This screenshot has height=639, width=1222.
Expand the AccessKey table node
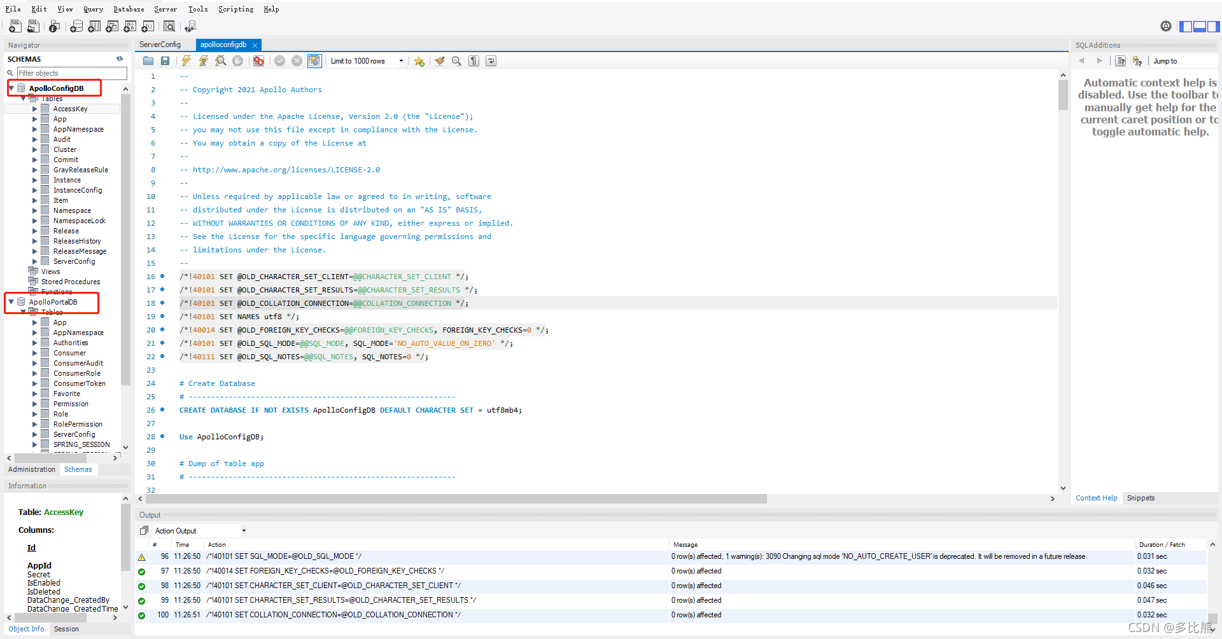[x=35, y=109]
